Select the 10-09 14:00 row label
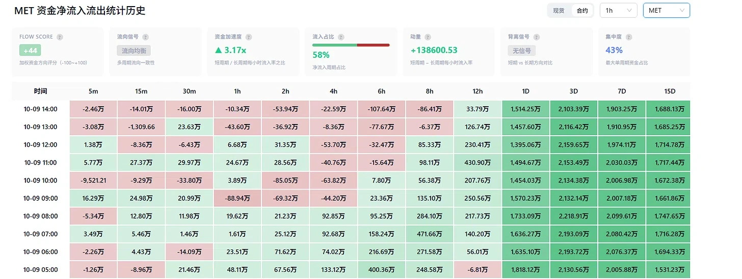 click(x=41, y=109)
